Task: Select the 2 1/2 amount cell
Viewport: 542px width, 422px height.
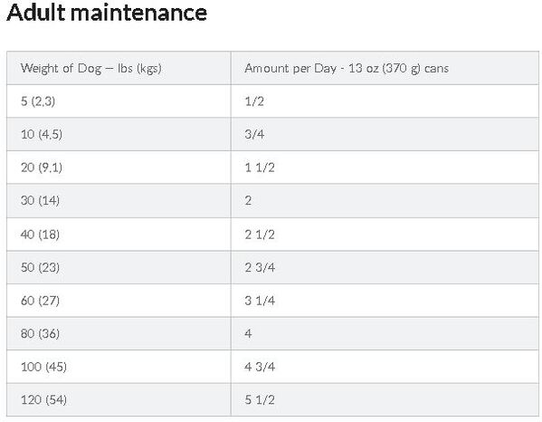Action: tap(385, 235)
